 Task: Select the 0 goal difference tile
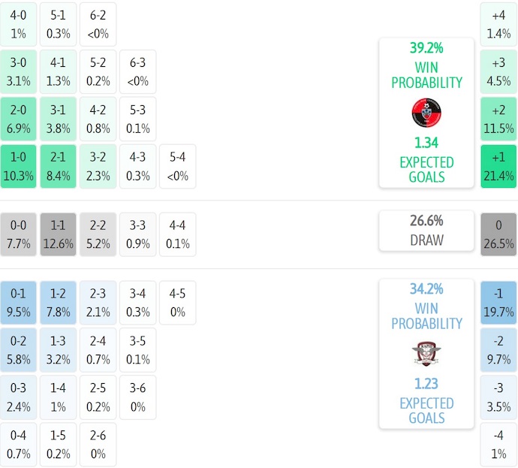pos(498,234)
